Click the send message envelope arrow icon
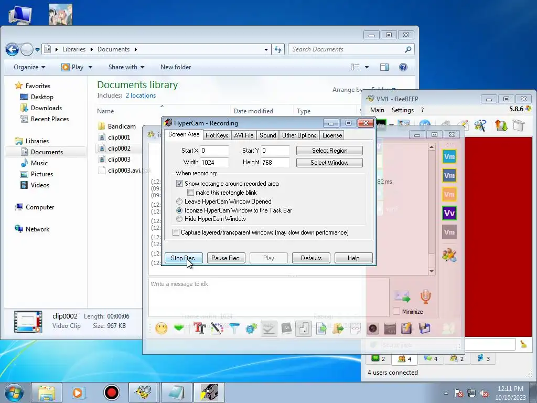Screen dimensions: 537x403 tap(402, 296)
